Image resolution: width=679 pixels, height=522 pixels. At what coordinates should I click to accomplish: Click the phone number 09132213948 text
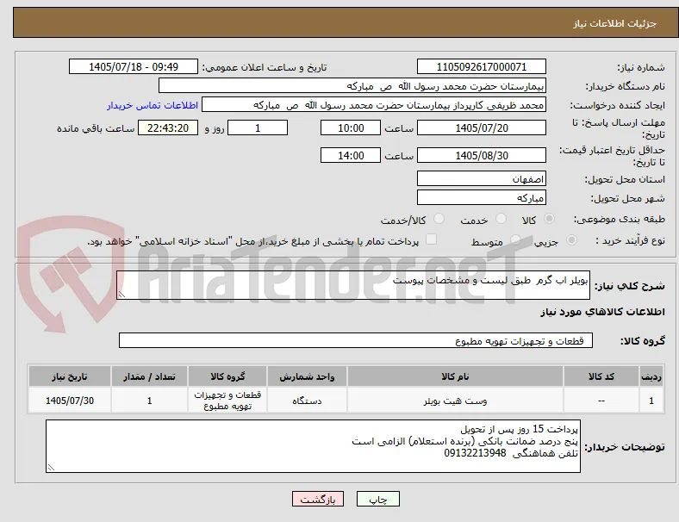[x=475, y=453]
